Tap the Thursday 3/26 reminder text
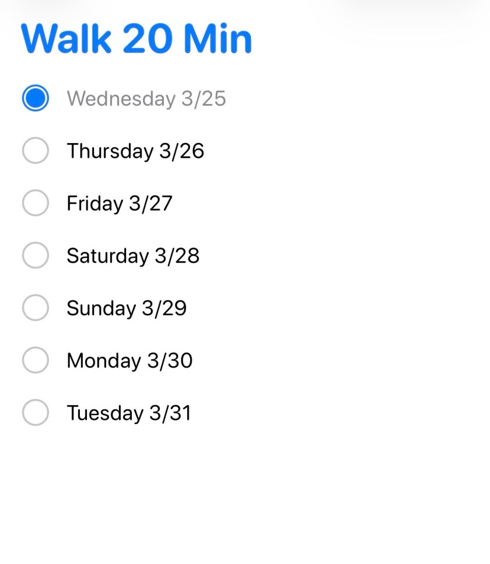The height and width of the screenshot is (564, 490). [135, 151]
